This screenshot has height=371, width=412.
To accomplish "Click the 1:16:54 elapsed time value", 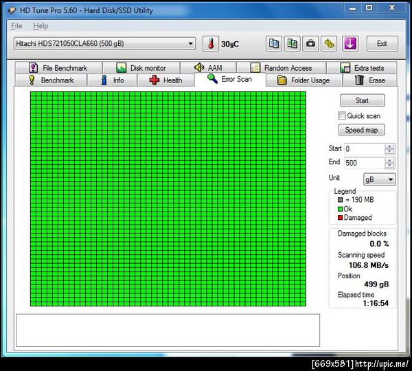I will tap(376, 303).
